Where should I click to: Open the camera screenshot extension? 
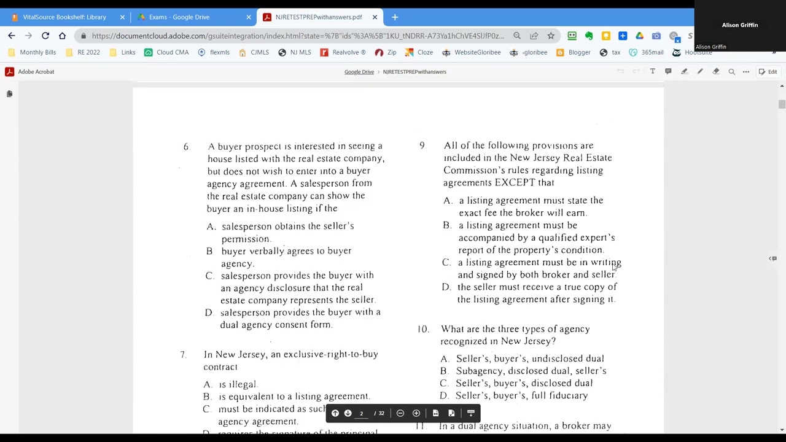pyautogui.click(x=656, y=36)
